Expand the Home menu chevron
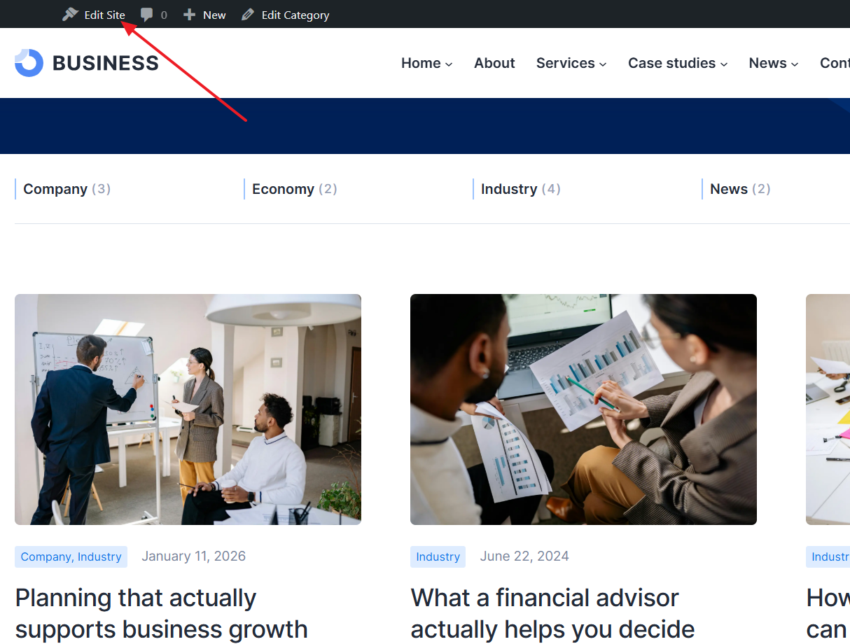Image resolution: width=850 pixels, height=644 pixels. [449, 64]
